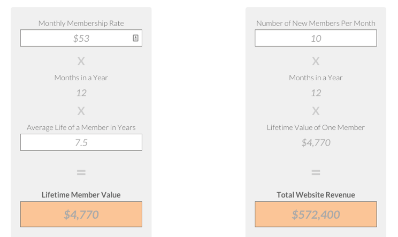Viewport: 398px width, 237px height.
Task: Click the Lifetime Member Value heading
Action: click(81, 195)
